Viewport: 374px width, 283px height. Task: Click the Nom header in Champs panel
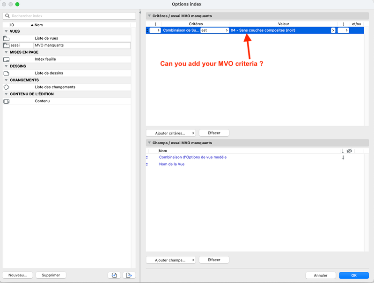tap(163, 151)
